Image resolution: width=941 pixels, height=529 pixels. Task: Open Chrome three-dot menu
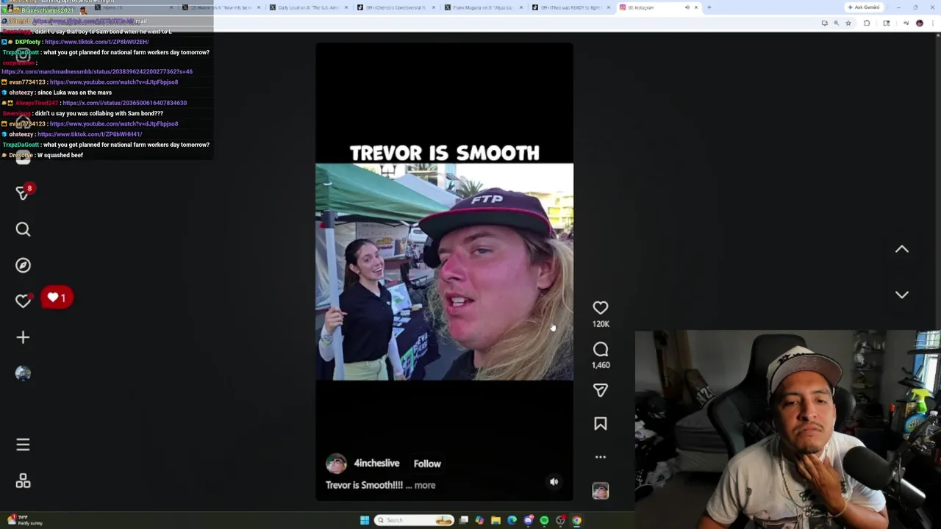pyautogui.click(x=934, y=24)
